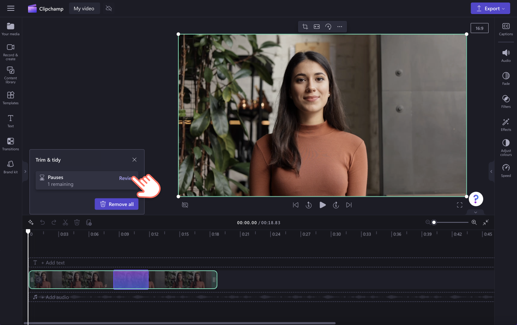Open the Export dropdown

click(x=490, y=9)
